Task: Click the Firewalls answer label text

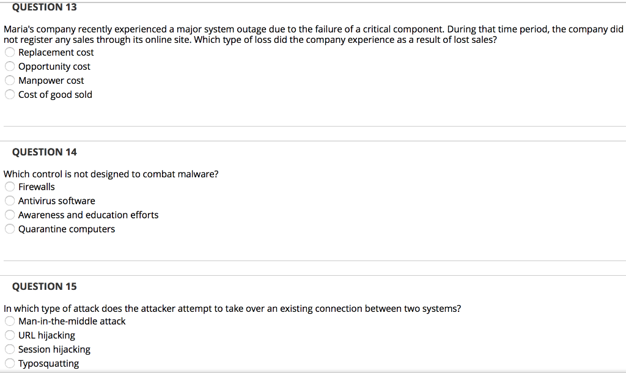Action: pyautogui.click(x=37, y=186)
